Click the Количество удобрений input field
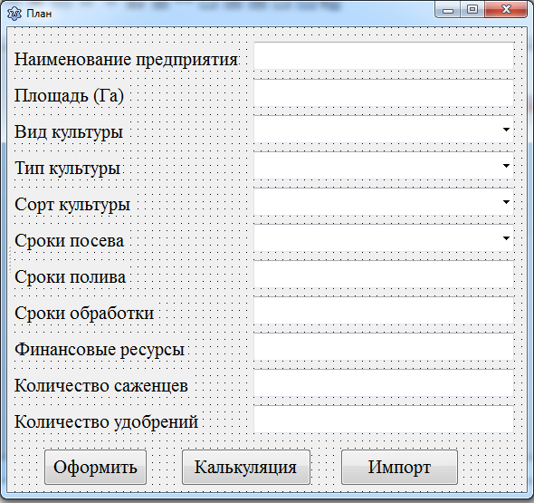The height and width of the screenshot is (503, 534). coord(384,419)
